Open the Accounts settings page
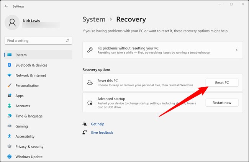This screenshot has width=249, height=162. click(x=23, y=106)
